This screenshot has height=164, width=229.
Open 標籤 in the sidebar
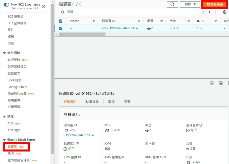coord(11,37)
